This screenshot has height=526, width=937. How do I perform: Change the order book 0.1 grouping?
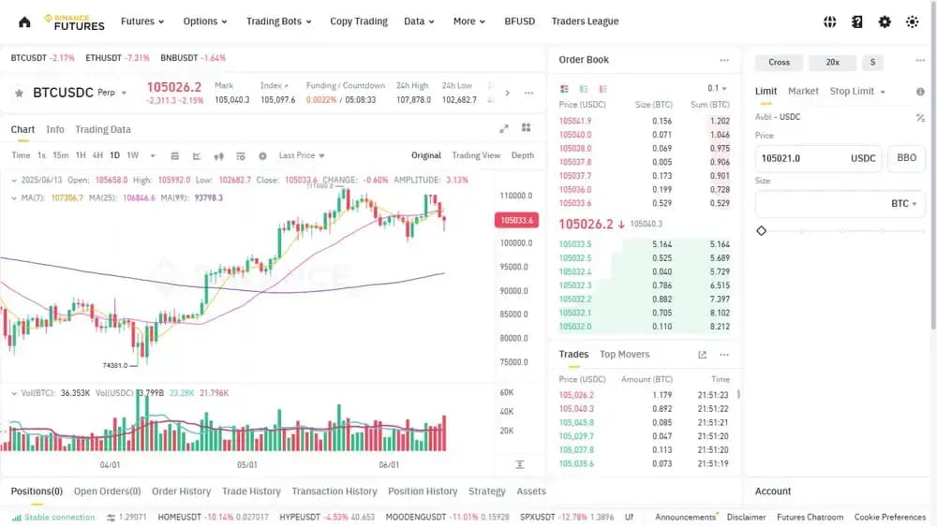[717, 88]
